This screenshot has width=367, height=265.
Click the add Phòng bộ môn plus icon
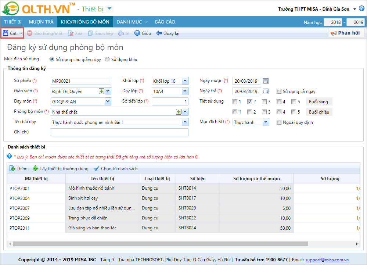pos(179,112)
